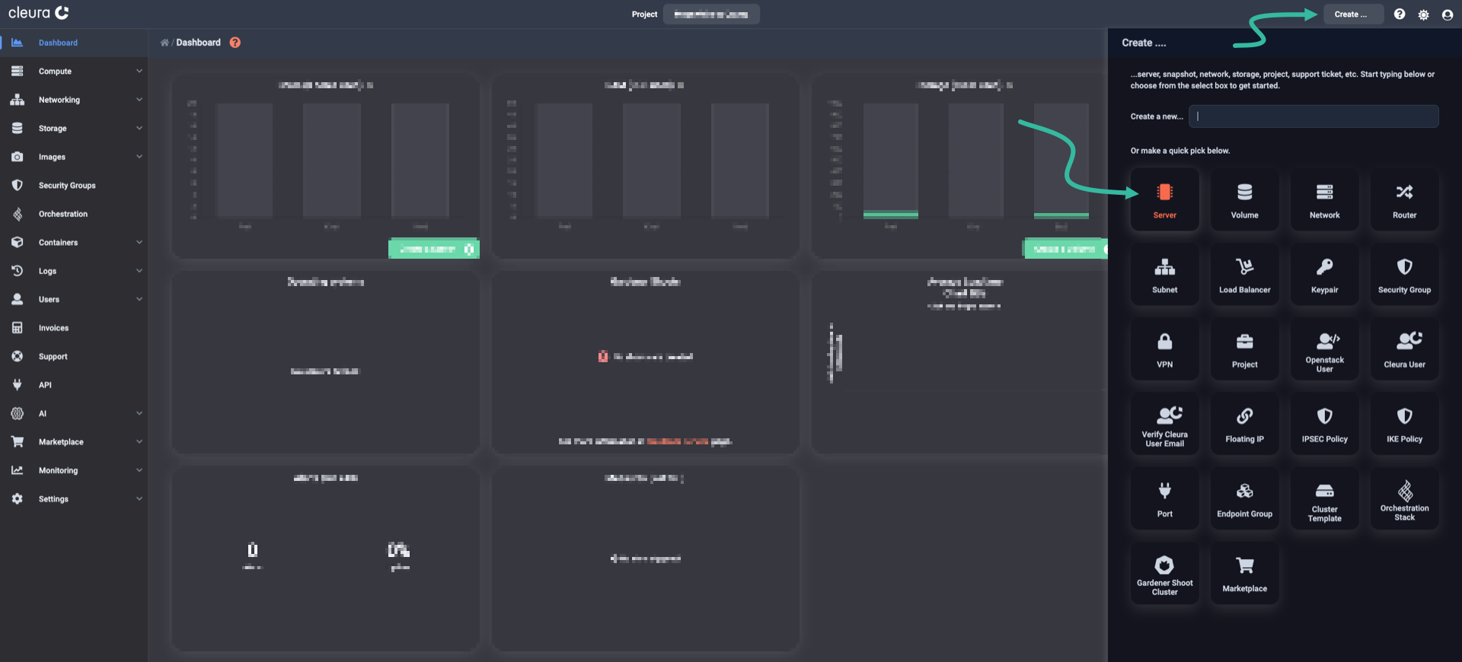Expand the Storage sidebar menu
This screenshot has width=1462, height=662.
[74, 129]
